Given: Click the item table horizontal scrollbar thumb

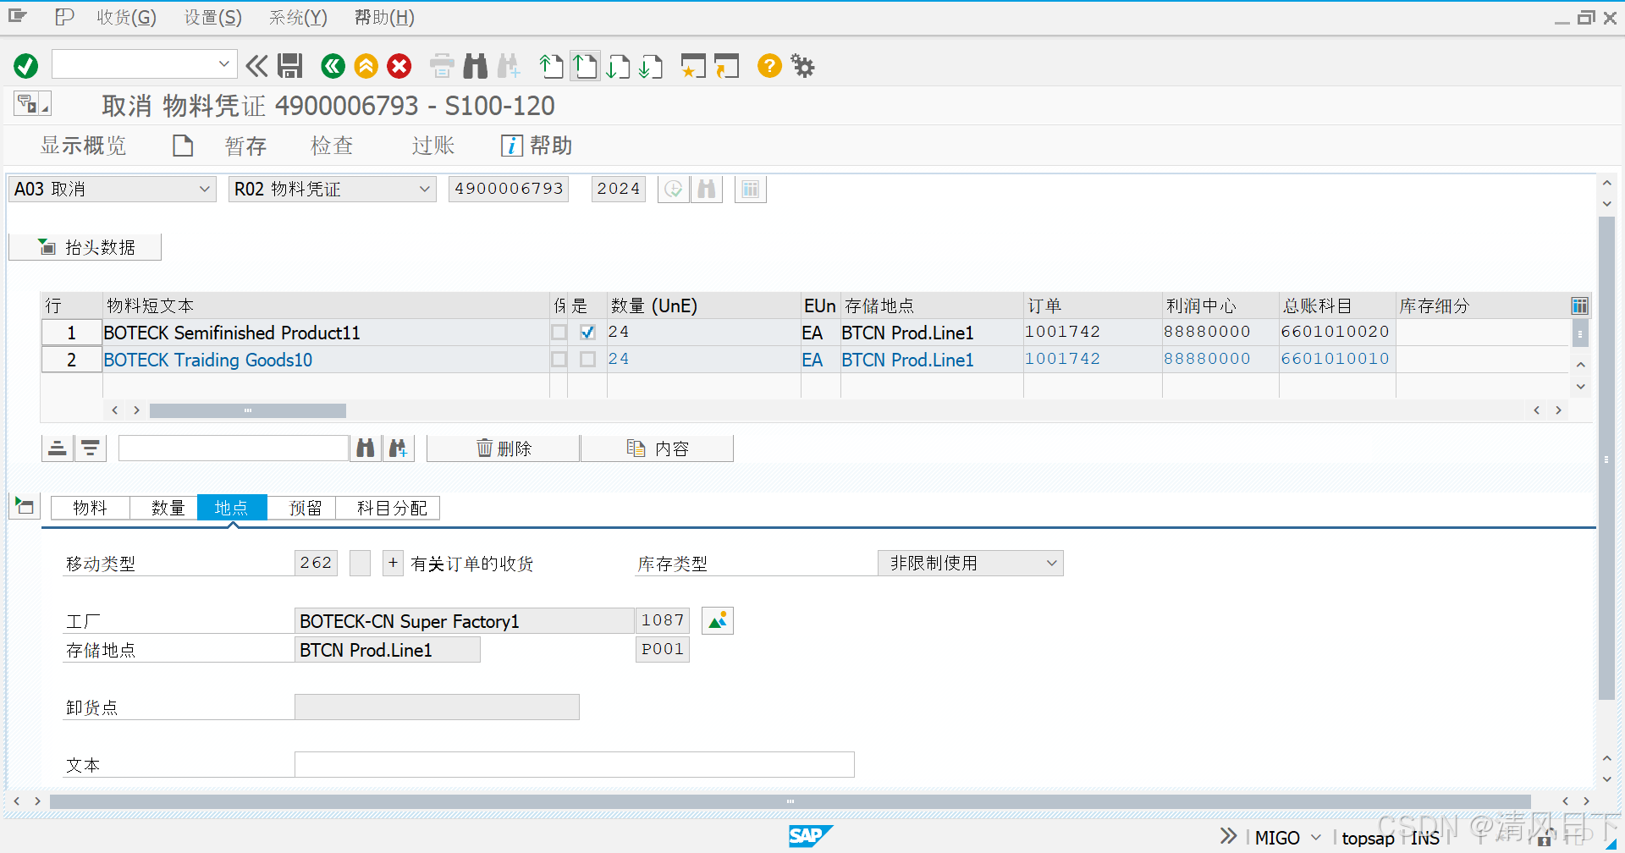Looking at the screenshot, I should coord(248,410).
